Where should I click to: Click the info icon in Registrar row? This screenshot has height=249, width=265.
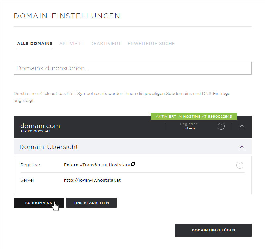[240, 165]
